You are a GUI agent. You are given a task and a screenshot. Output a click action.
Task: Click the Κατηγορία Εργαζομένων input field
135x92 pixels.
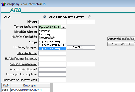[52, 75]
